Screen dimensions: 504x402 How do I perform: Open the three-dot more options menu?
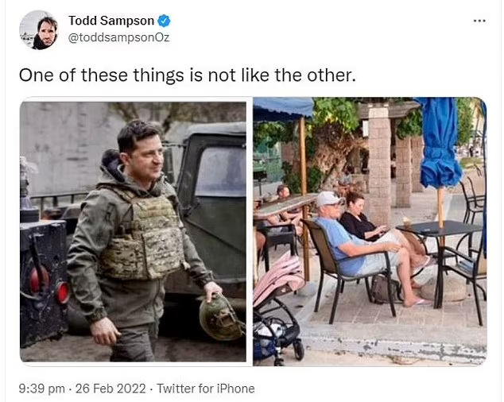pos(479,21)
